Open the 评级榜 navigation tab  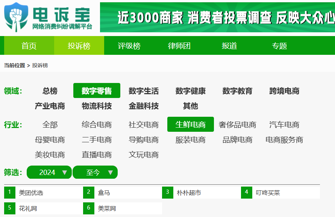[129, 45]
